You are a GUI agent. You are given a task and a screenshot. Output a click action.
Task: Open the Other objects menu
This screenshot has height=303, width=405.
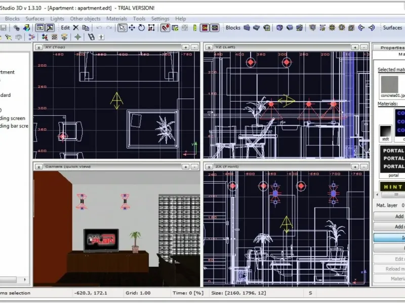(85, 19)
